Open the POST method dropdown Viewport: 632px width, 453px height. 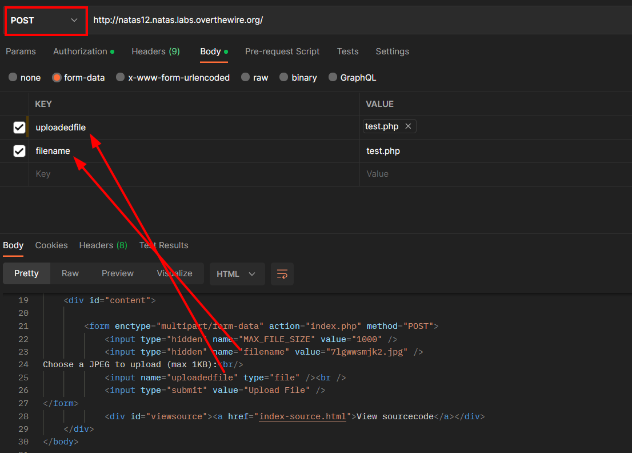point(45,21)
